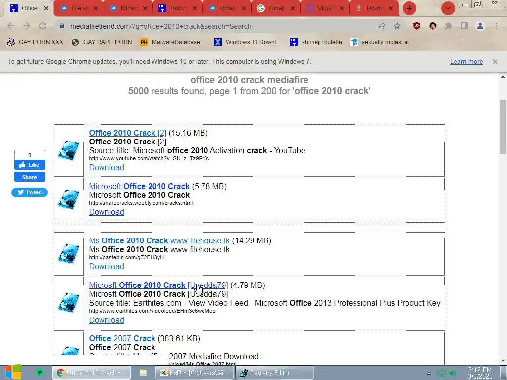
Task: Click the Facebook Share button
Action: tap(29, 177)
